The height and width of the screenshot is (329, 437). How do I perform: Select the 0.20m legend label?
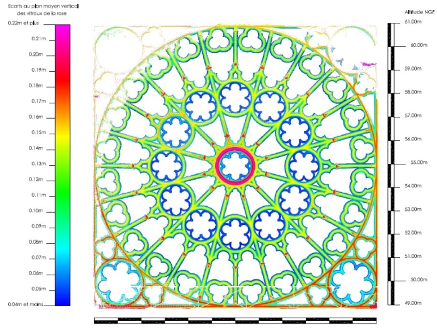(36, 54)
